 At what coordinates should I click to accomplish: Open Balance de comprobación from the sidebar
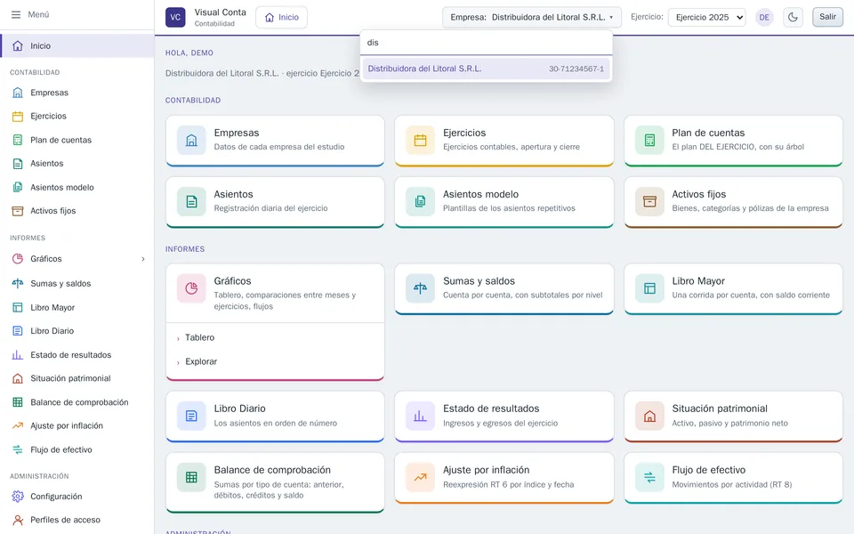(77, 402)
